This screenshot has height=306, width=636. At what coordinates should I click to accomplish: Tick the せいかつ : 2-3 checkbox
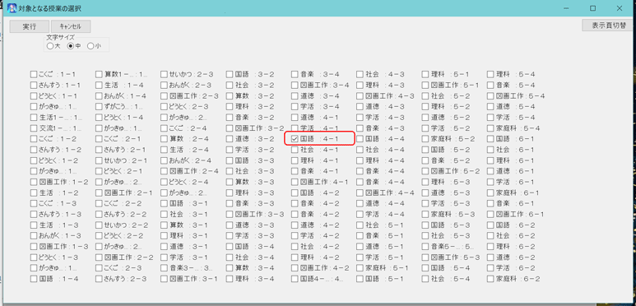[164, 75]
